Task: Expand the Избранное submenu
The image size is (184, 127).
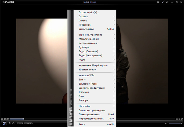Action: pyautogui.click(x=95, y=25)
